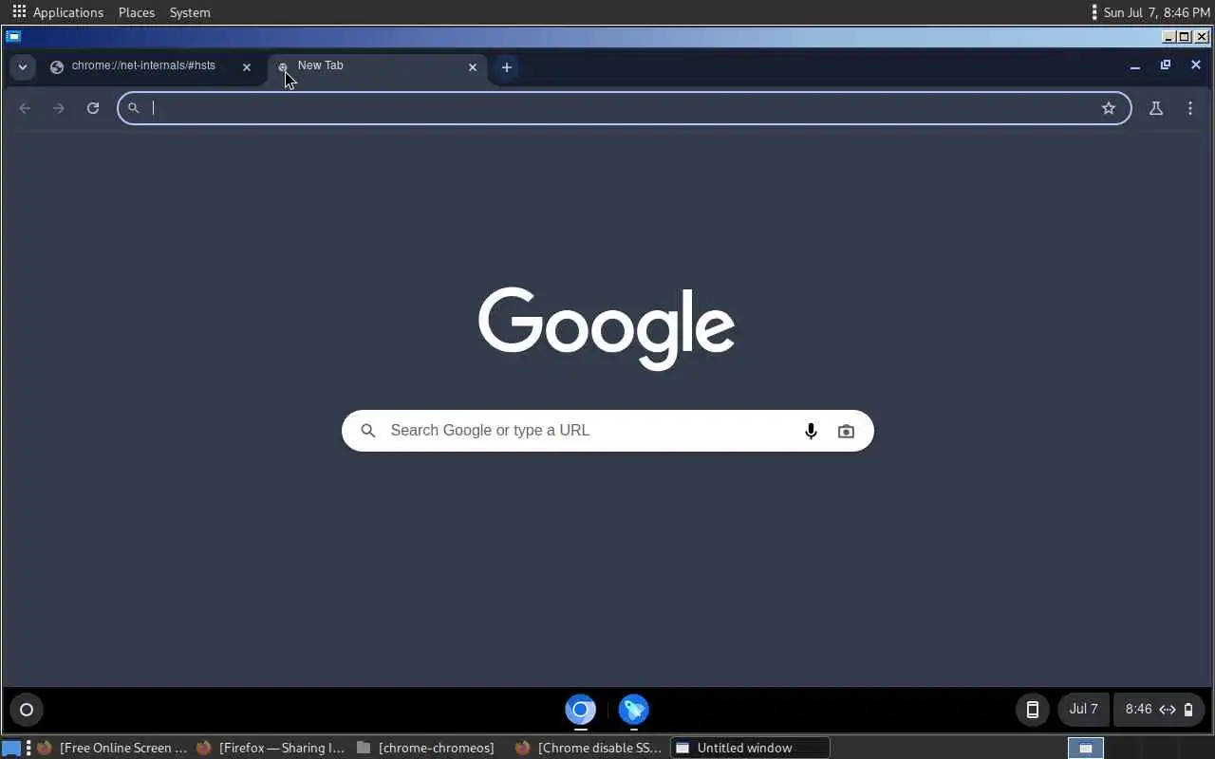Image resolution: width=1215 pixels, height=759 pixels.
Task: Click magnifier icon in Google search box
Action: click(x=368, y=431)
